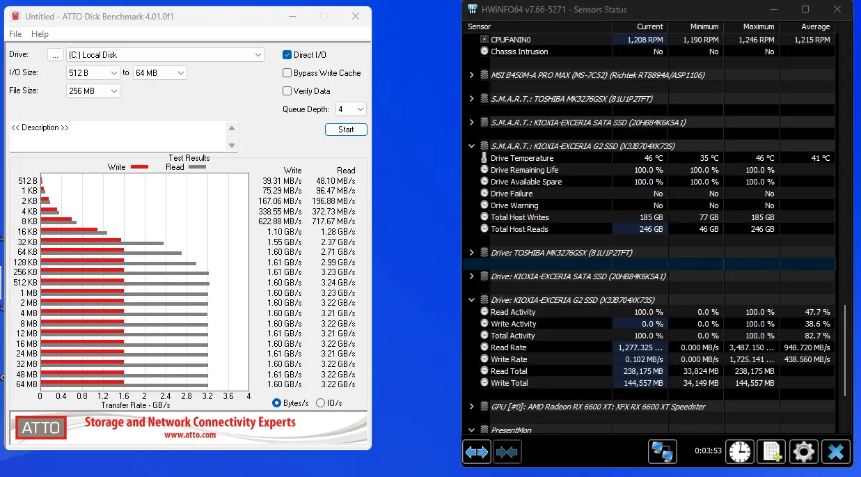Select the Drive Failure sensor row
The image size is (861, 477).
click(x=649, y=194)
